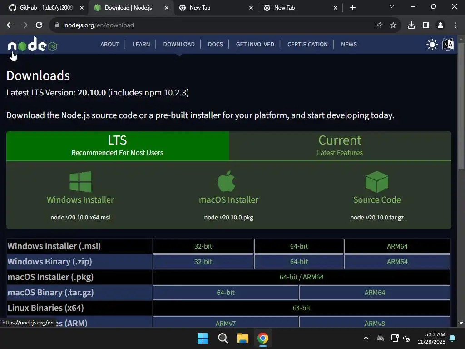Select the Current Latest Features tab
This screenshot has width=465, height=349.
click(340, 146)
